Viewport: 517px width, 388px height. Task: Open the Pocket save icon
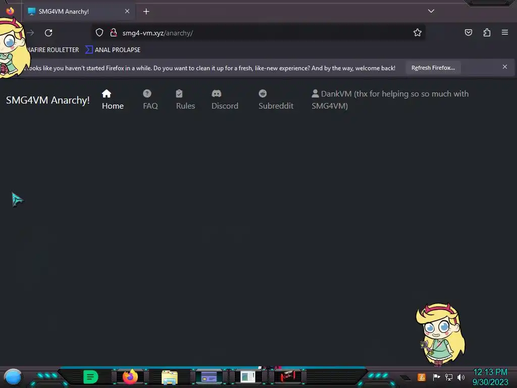point(468,32)
